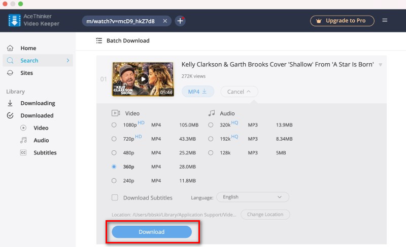The width and height of the screenshot is (406, 247).
Task: Click the 13.9MB audio size value
Action: point(284,125)
